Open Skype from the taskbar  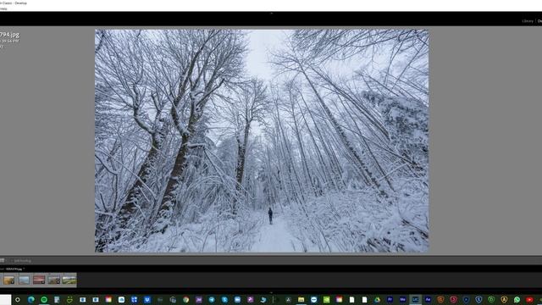(224, 300)
